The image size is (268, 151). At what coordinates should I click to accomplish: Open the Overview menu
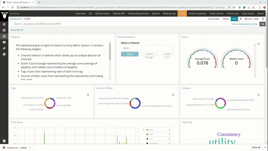(80, 13)
